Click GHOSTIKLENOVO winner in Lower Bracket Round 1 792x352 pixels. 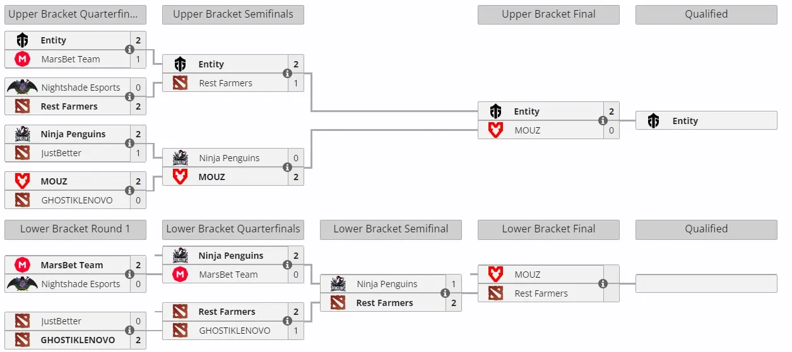coord(78,340)
